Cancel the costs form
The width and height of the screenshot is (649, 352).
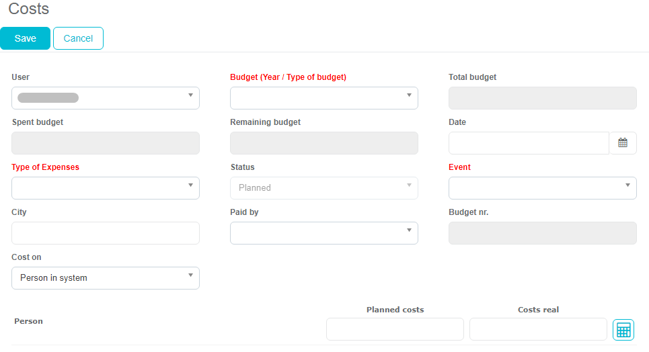pyautogui.click(x=78, y=38)
